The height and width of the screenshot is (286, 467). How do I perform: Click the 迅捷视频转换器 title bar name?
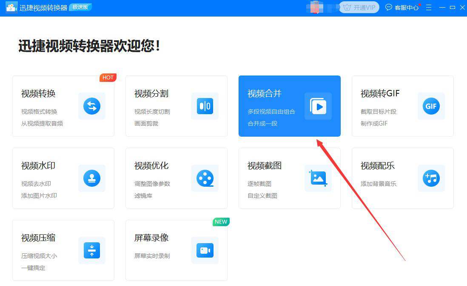[x=43, y=8]
